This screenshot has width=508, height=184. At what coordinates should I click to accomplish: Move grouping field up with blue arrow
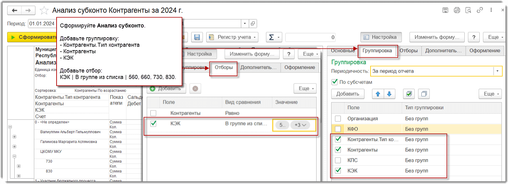(377, 94)
